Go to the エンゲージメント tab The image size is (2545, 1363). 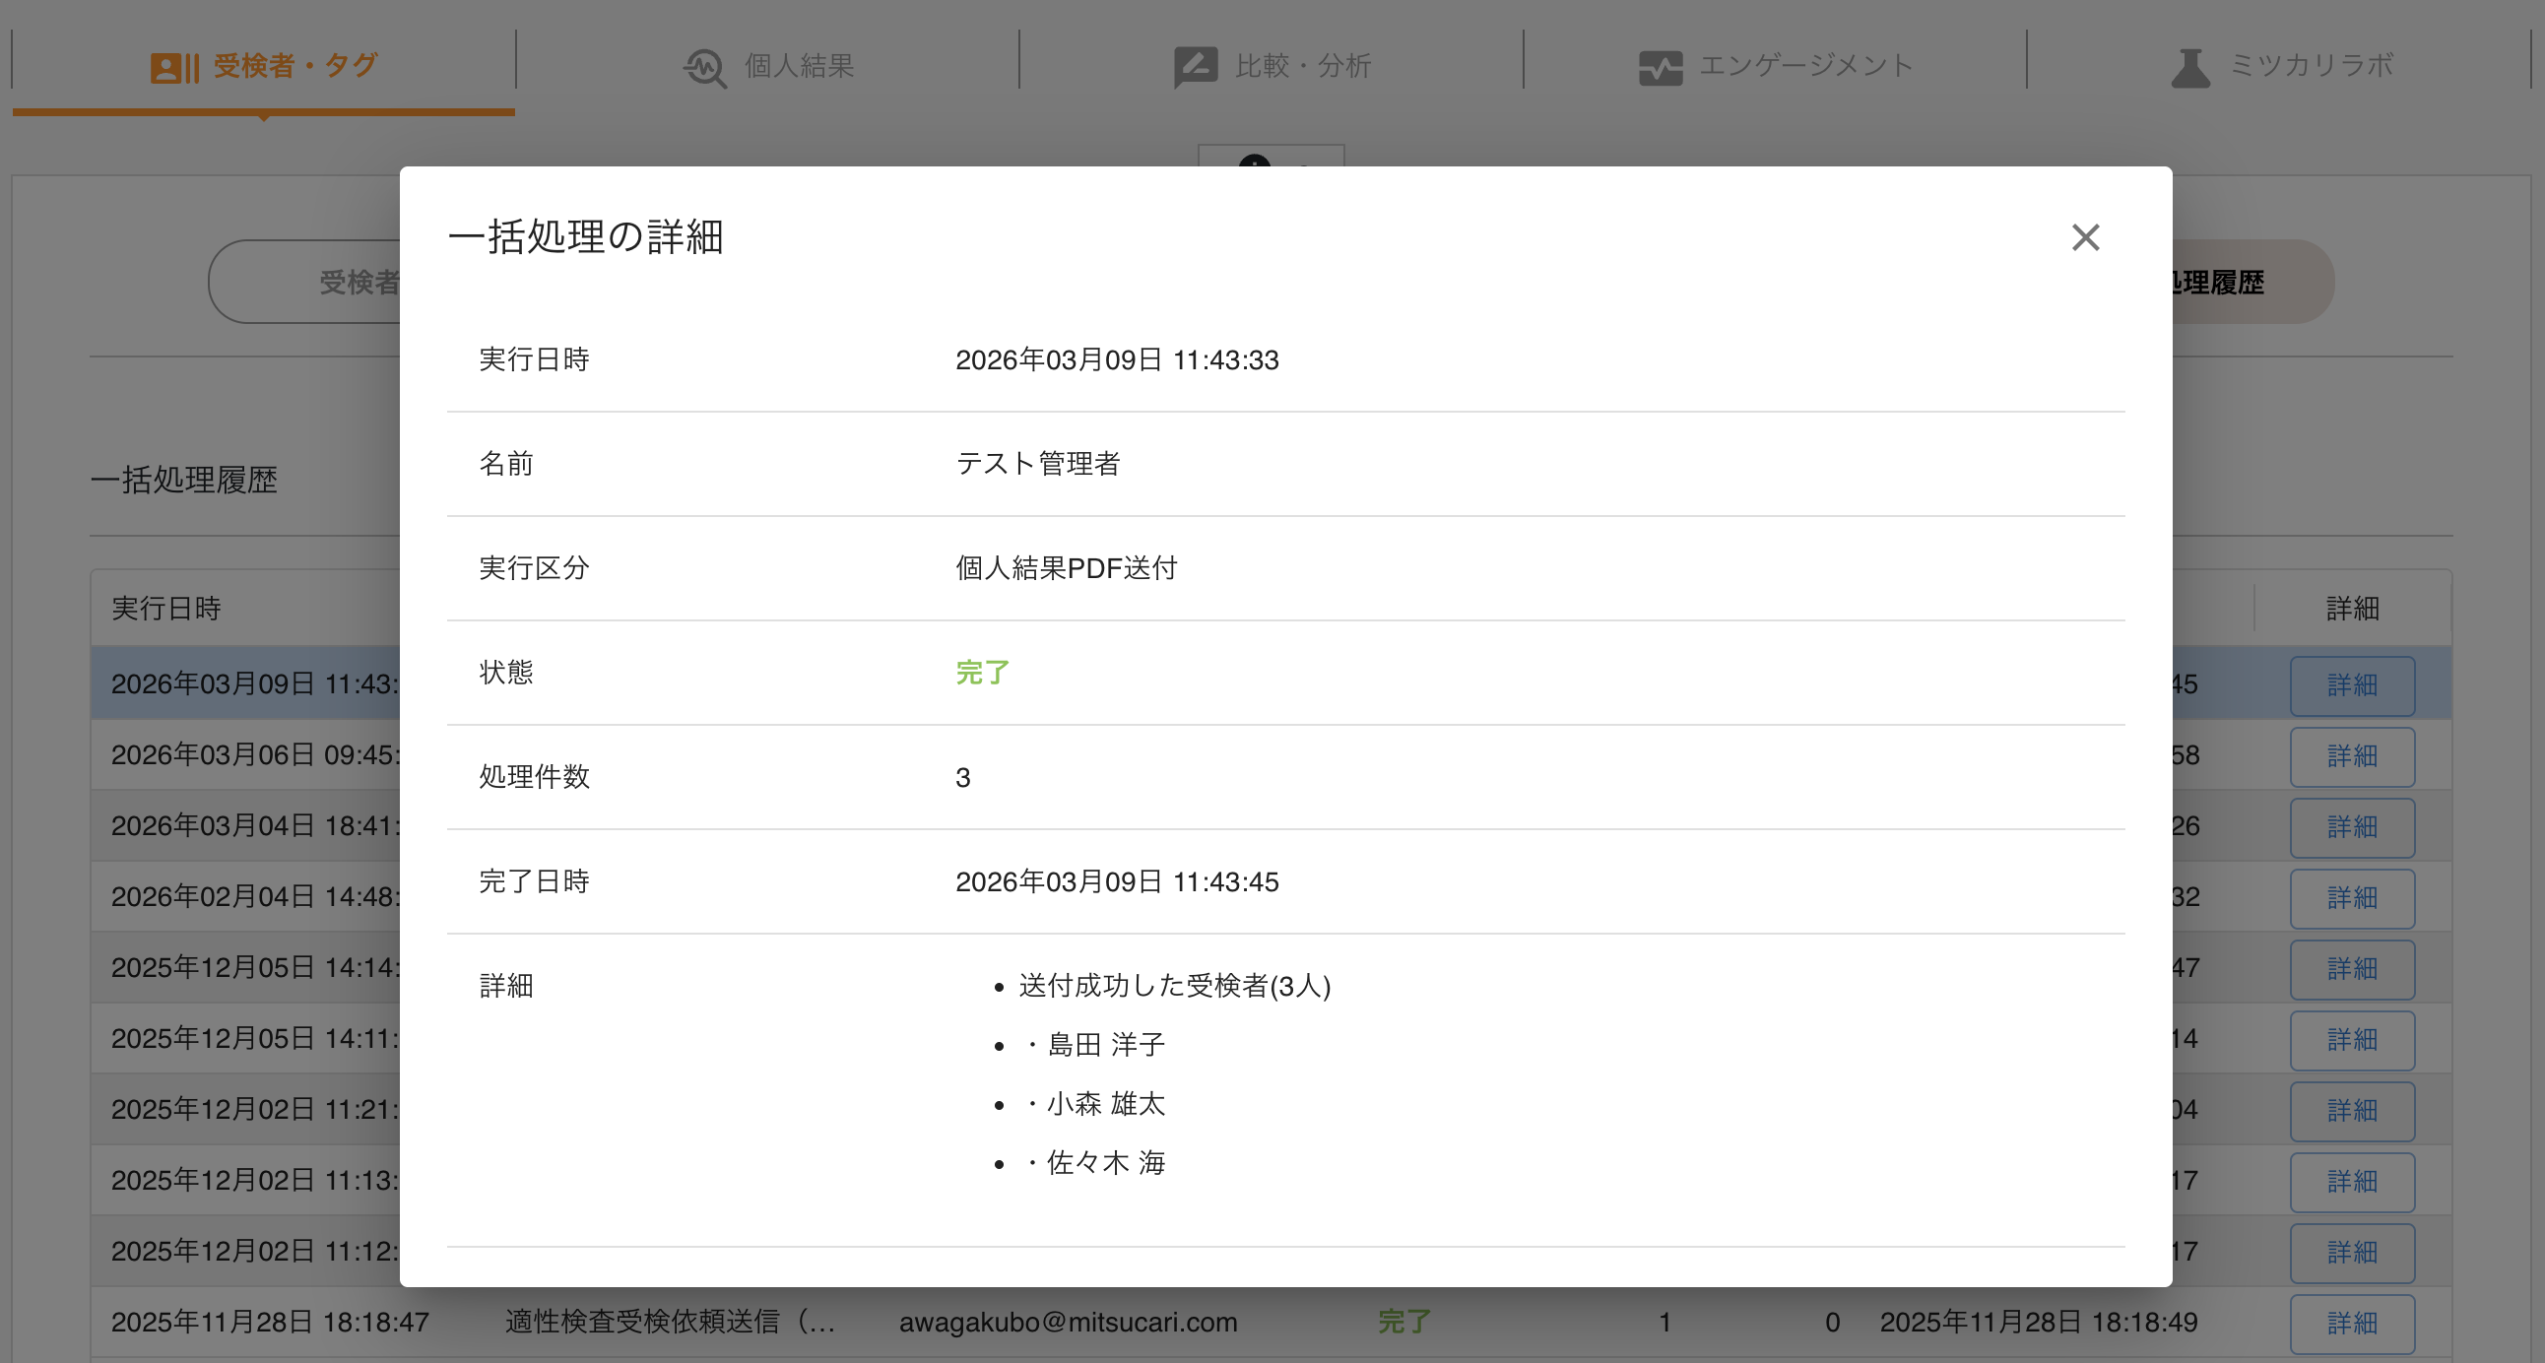click(1805, 66)
